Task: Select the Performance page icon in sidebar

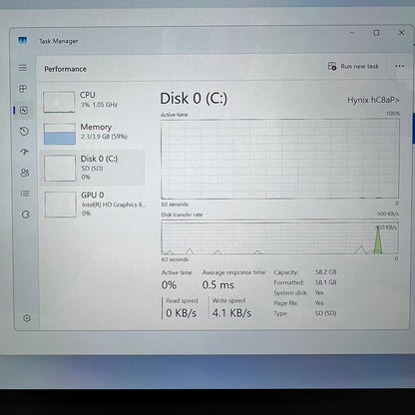Action: [x=24, y=110]
